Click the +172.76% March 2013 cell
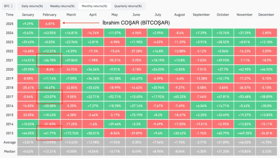 [71, 133]
